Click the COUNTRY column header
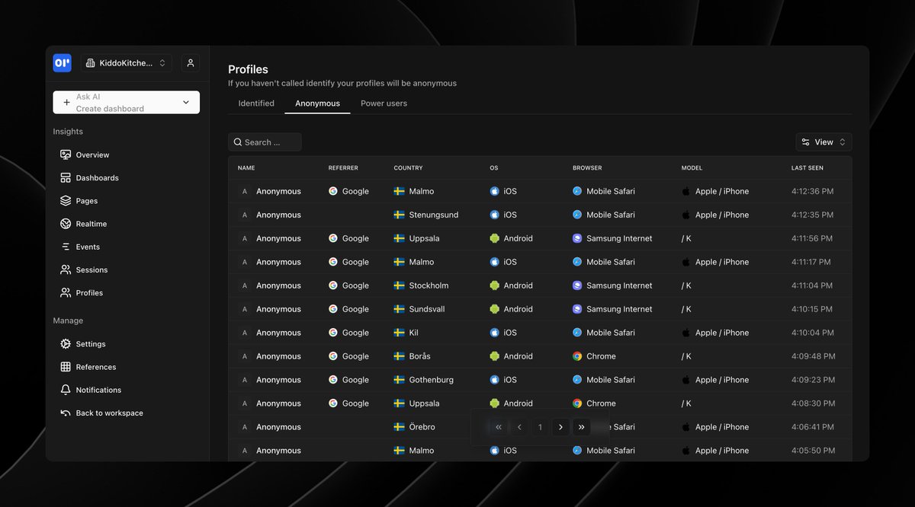 click(x=408, y=168)
